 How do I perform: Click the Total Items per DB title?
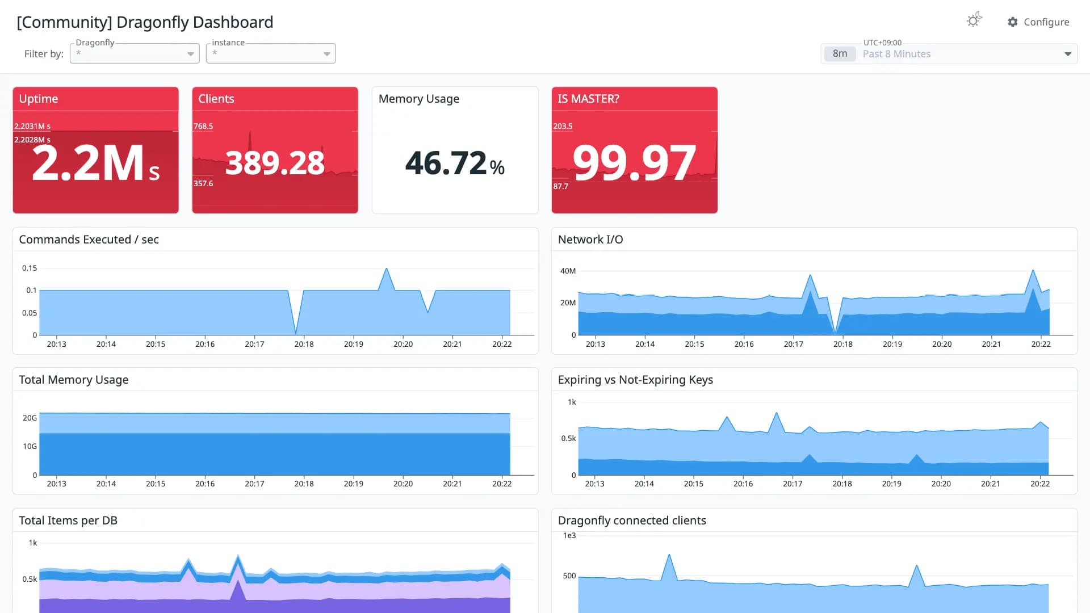tap(68, 520)
